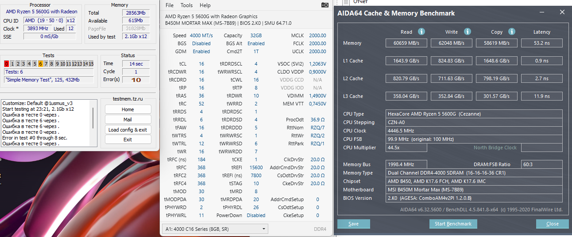Click the Copy info icon in AIDA64
572x237 pixels.
click(x=512, y=31)
